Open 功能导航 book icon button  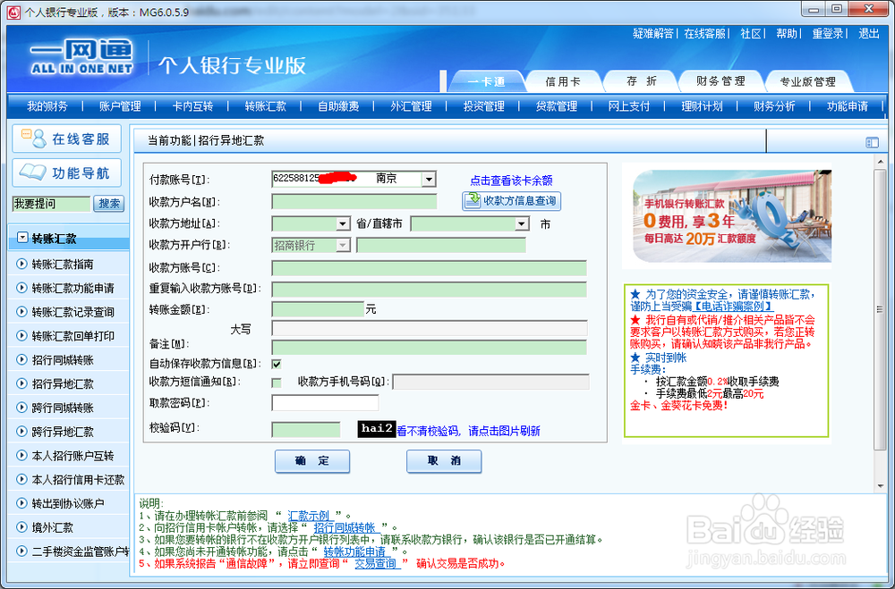(66, 172)
